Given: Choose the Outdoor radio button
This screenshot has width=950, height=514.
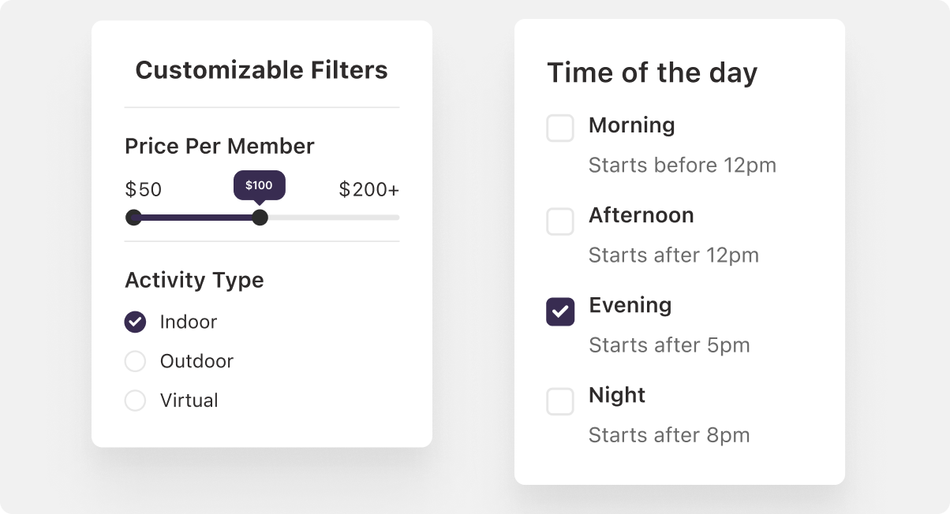Looking at the screenshot, I should [136, 361].
